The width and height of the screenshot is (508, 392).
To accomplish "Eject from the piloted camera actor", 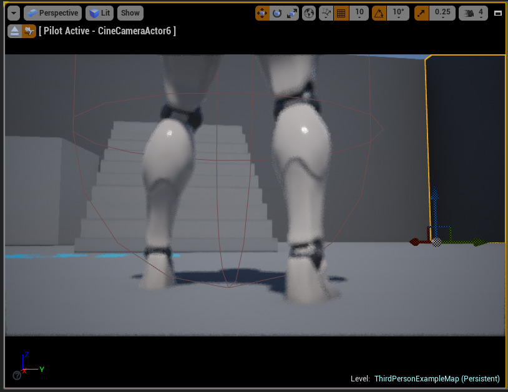I will [14, 31].
